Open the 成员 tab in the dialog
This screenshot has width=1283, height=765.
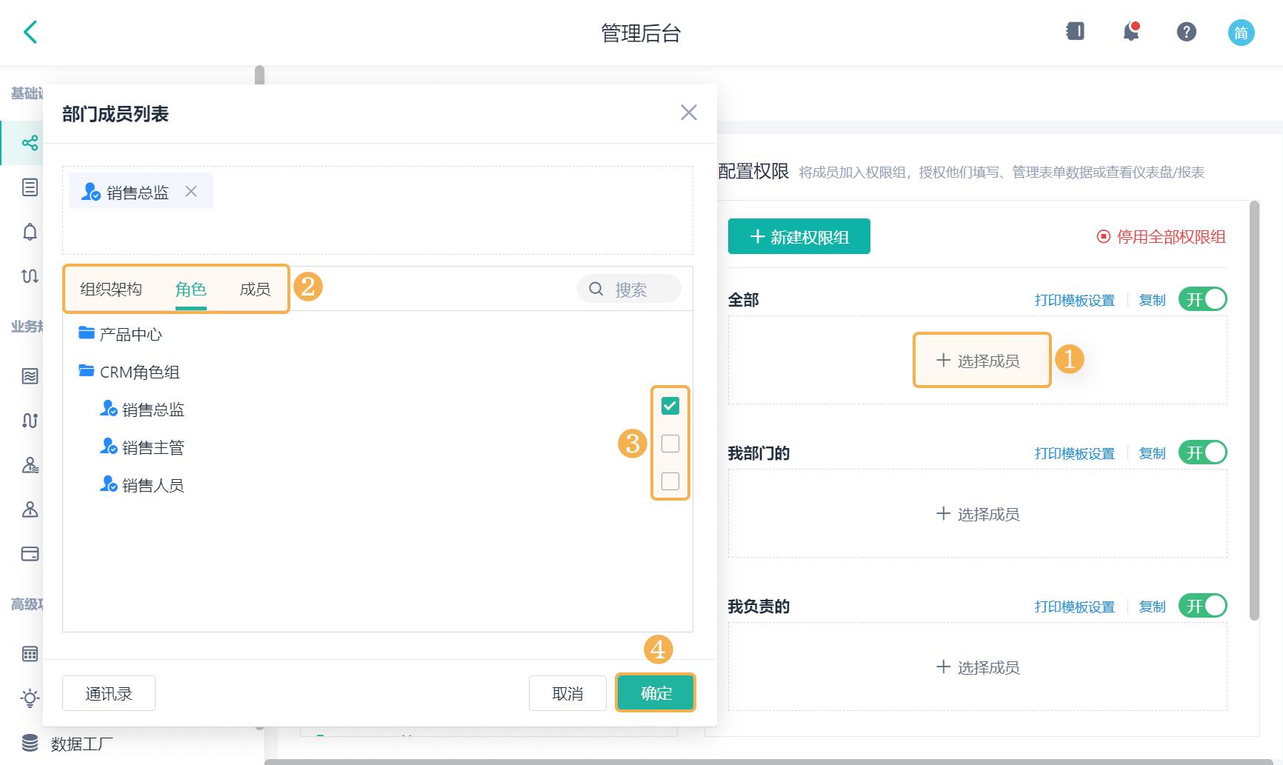tap(256, 289)
